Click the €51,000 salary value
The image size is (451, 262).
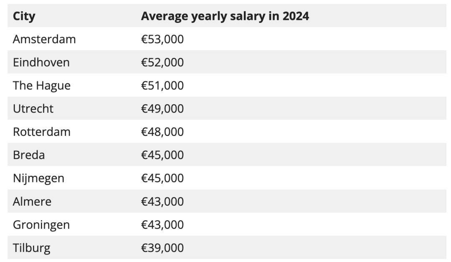click(162, 86)
